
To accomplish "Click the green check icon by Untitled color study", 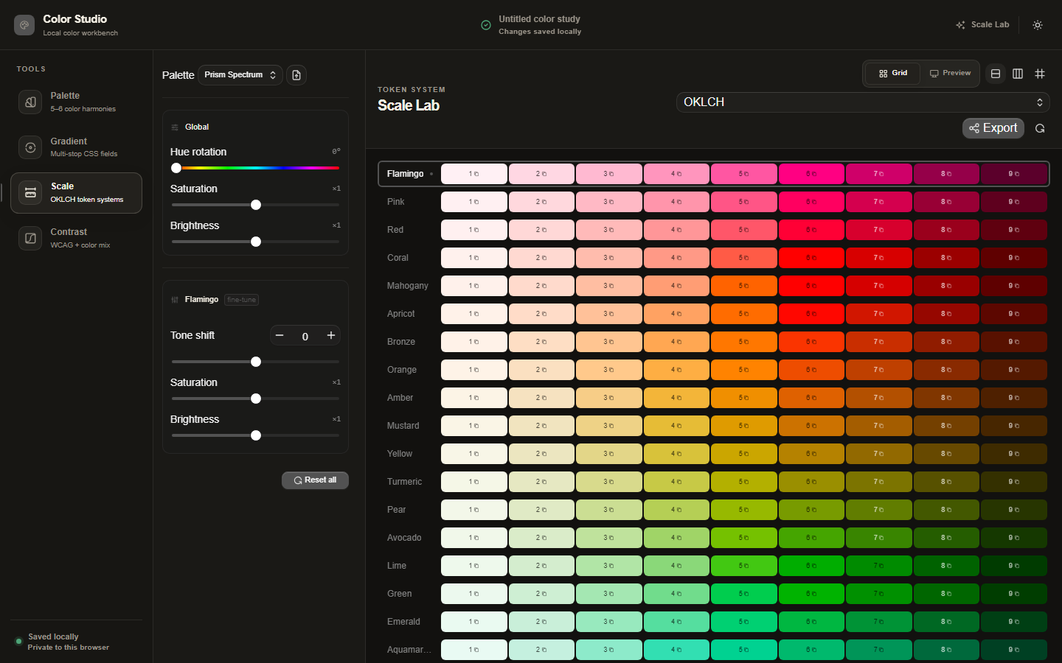I will 486,25.
